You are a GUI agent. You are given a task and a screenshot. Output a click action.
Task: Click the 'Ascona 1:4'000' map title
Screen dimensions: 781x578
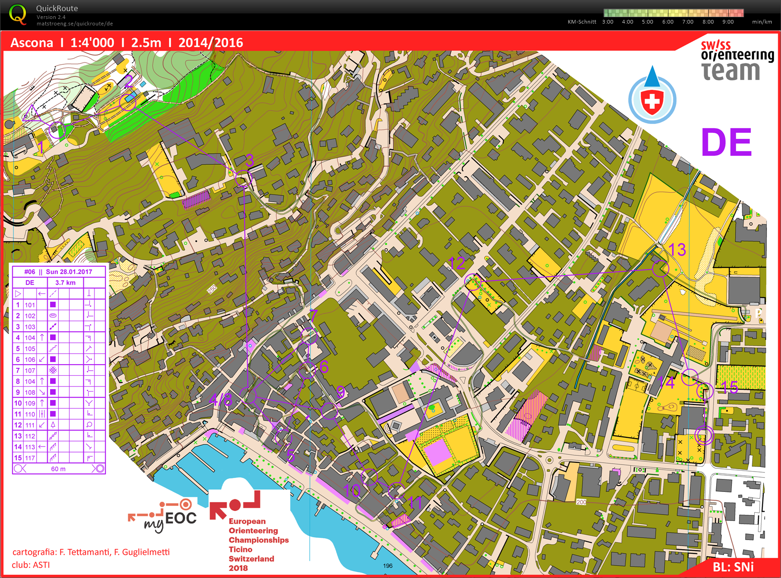click(62, 43)
